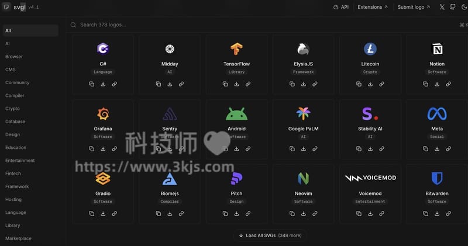Copy TensorFlow SVG to clipboard
Image resolution: width=468 pixels, height=246 pixels.
(225, 84)
